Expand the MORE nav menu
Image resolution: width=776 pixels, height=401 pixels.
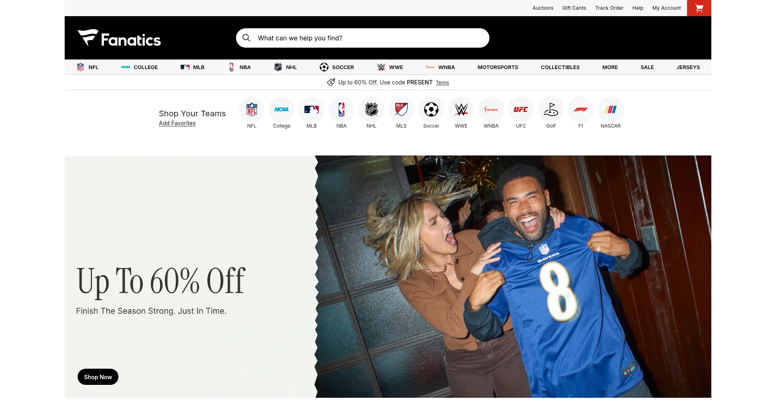(610, 67)
